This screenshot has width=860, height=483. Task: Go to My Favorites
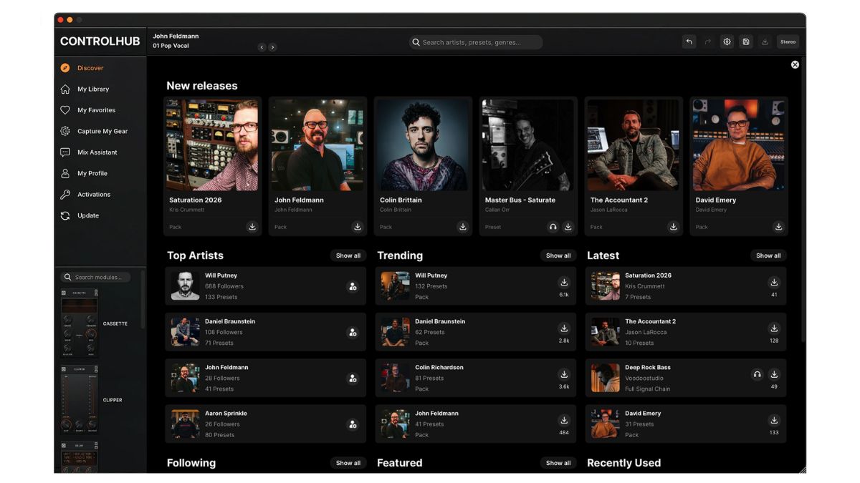[x=96, y=110]
